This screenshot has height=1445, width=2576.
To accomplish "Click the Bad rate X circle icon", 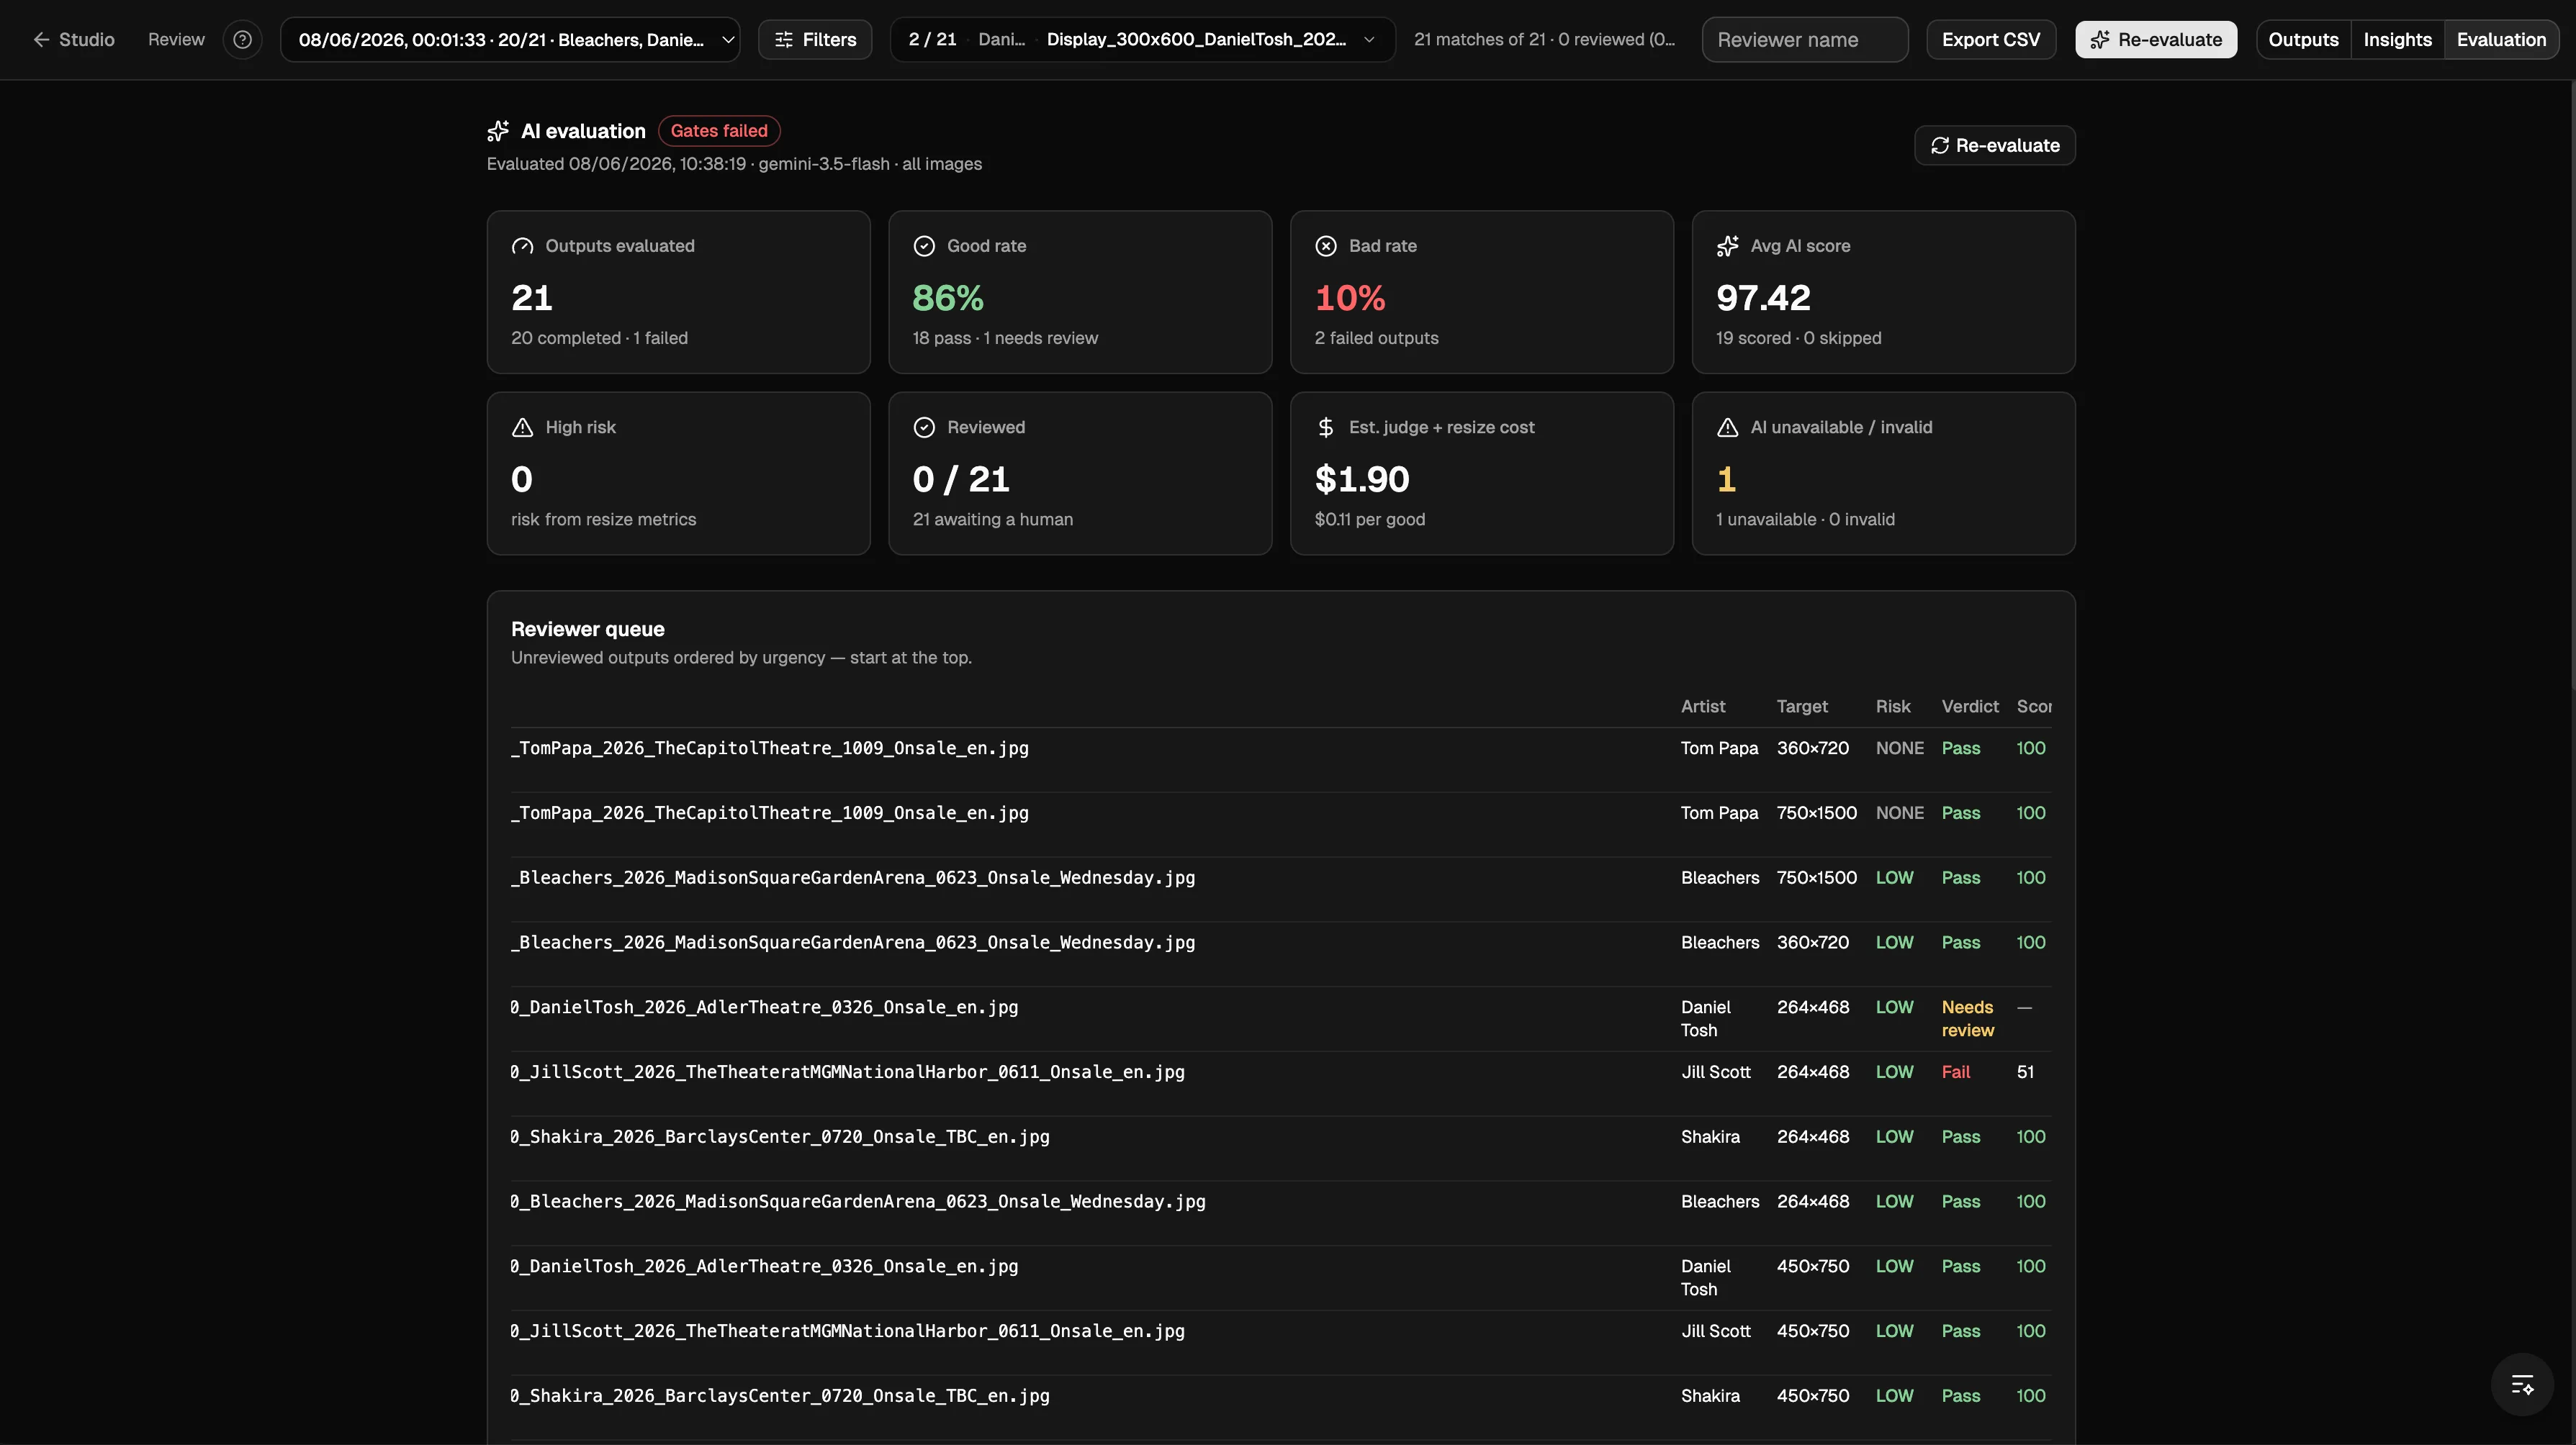I will [x=1326, y=246].
